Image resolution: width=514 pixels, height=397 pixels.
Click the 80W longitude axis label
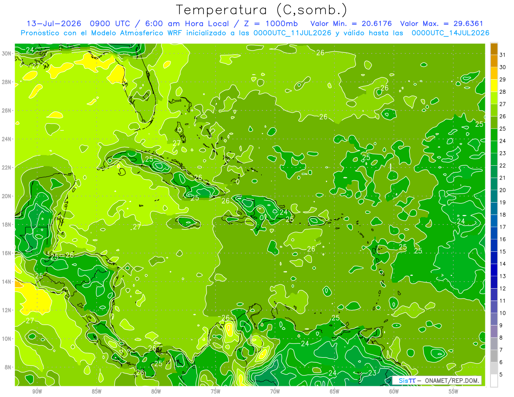(x=156, y=391)
